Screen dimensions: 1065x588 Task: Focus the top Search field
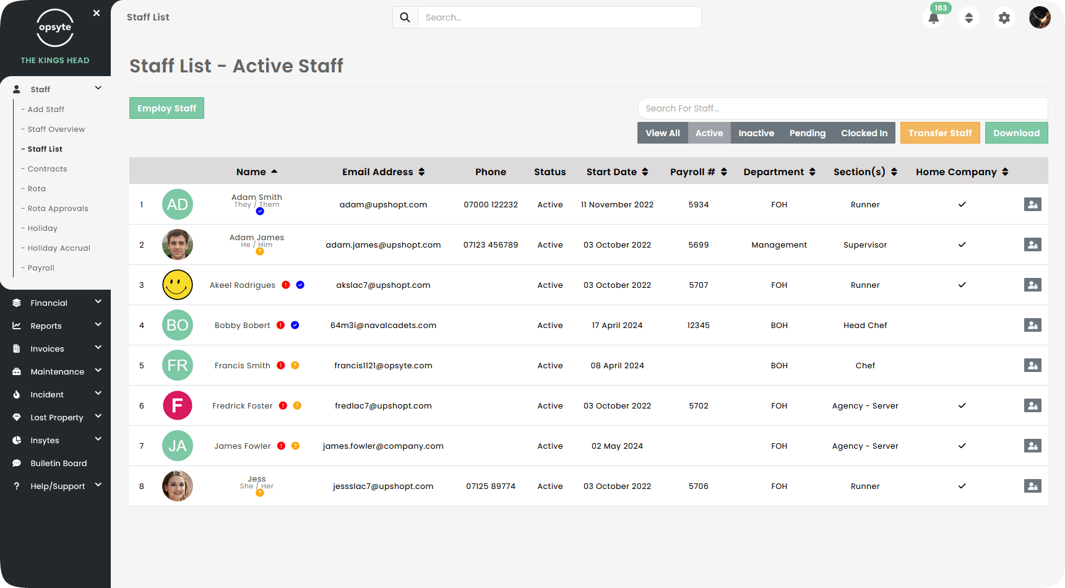(560, 17)
